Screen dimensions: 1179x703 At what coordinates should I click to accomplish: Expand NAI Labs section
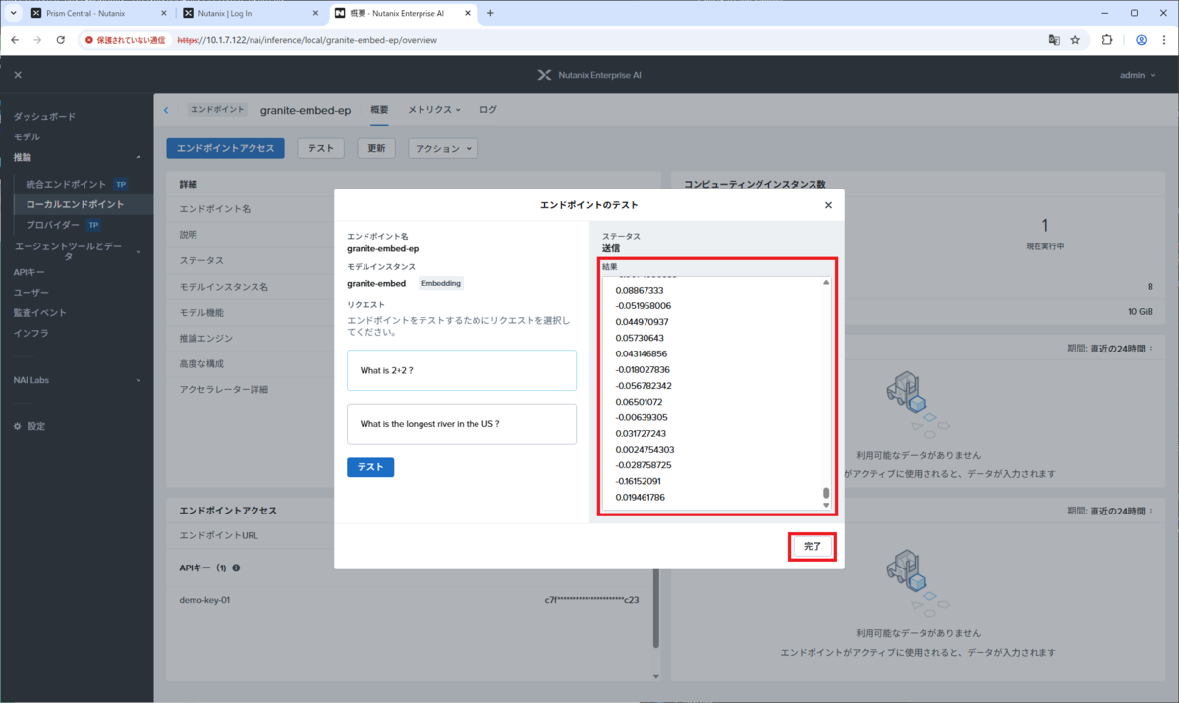[138, 380]
